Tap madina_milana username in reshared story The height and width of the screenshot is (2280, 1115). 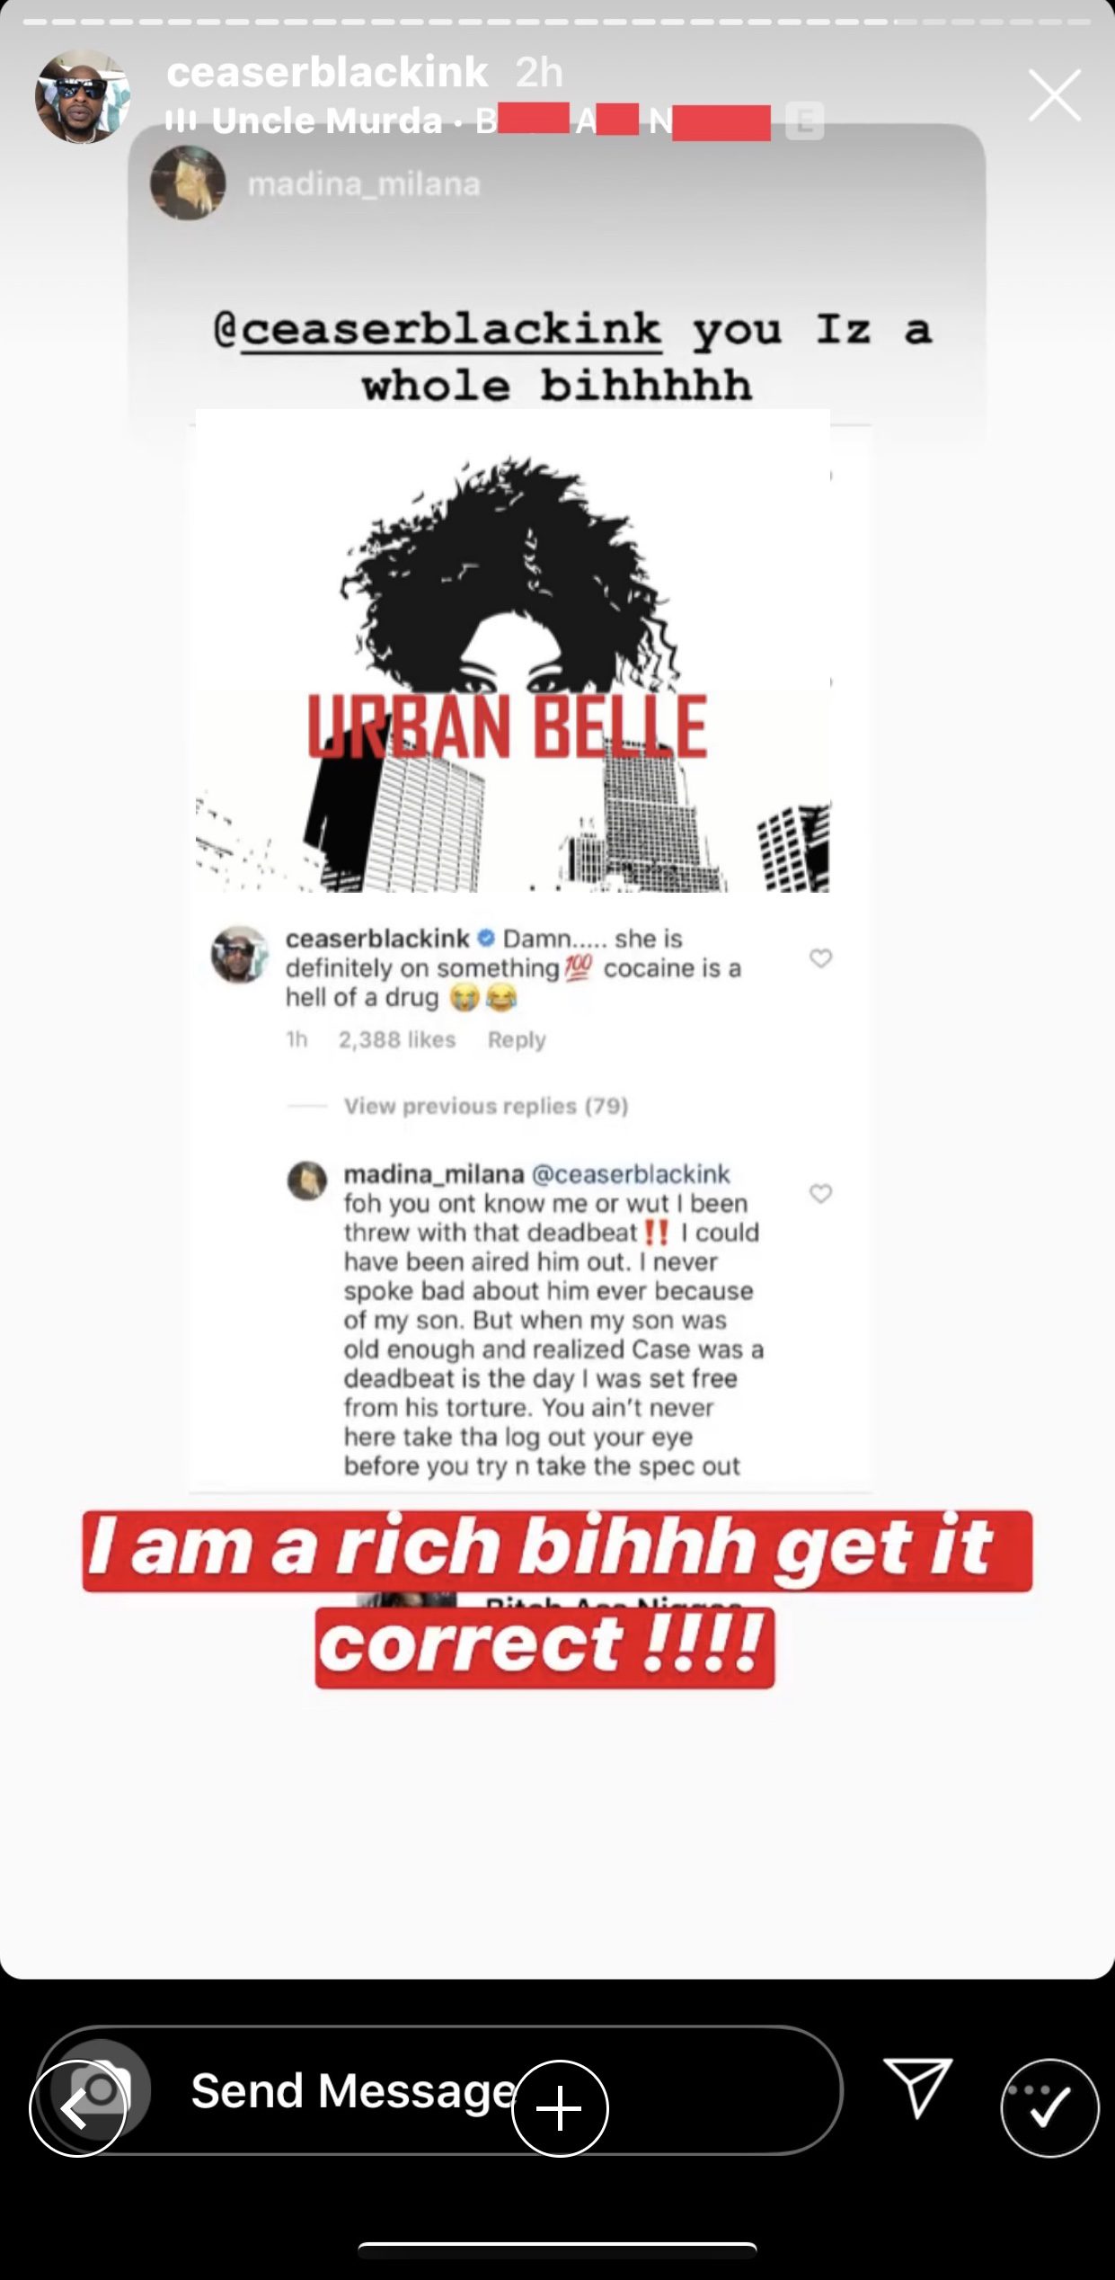364,184
